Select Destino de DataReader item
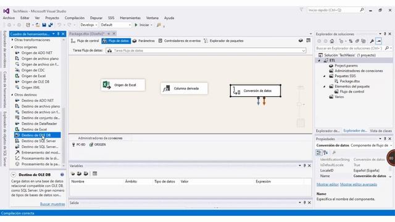This screenshot has width=395, height=222. point(39,123)
